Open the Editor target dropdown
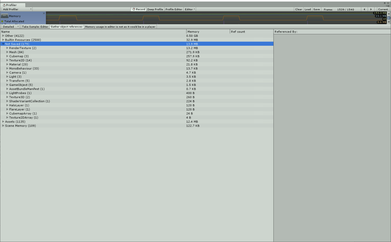The width and height of the screenshot is (391, 242). [190, 9]
